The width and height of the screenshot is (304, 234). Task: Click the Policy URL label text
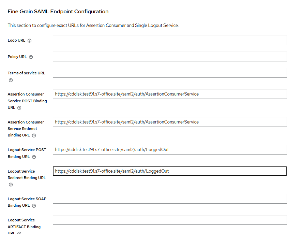point(17,57)
